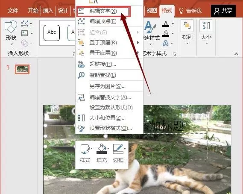Click the merge shapes icon
Image resolution: width=243 pixels, height=194 pixels.
[25, 43]
